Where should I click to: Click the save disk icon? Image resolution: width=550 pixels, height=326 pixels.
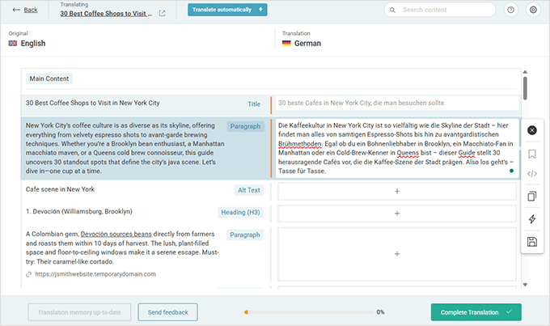coord(531,241)
